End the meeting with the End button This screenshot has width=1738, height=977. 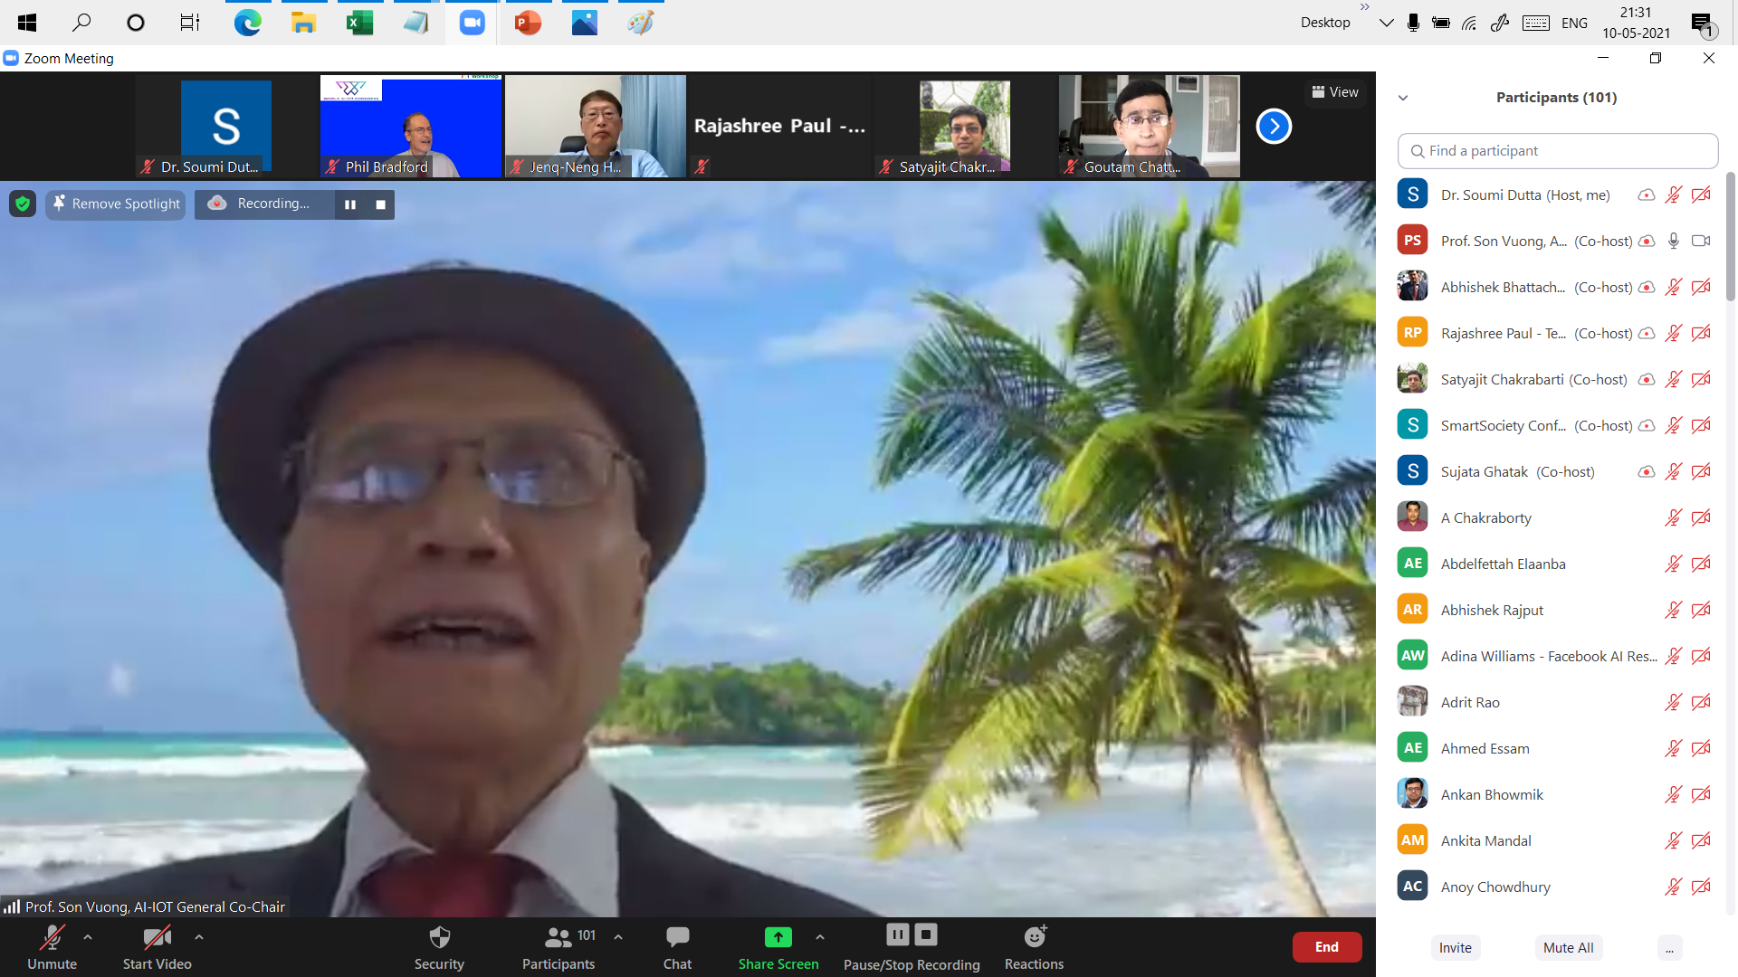pyautogui.click(x=1326, y=947)
